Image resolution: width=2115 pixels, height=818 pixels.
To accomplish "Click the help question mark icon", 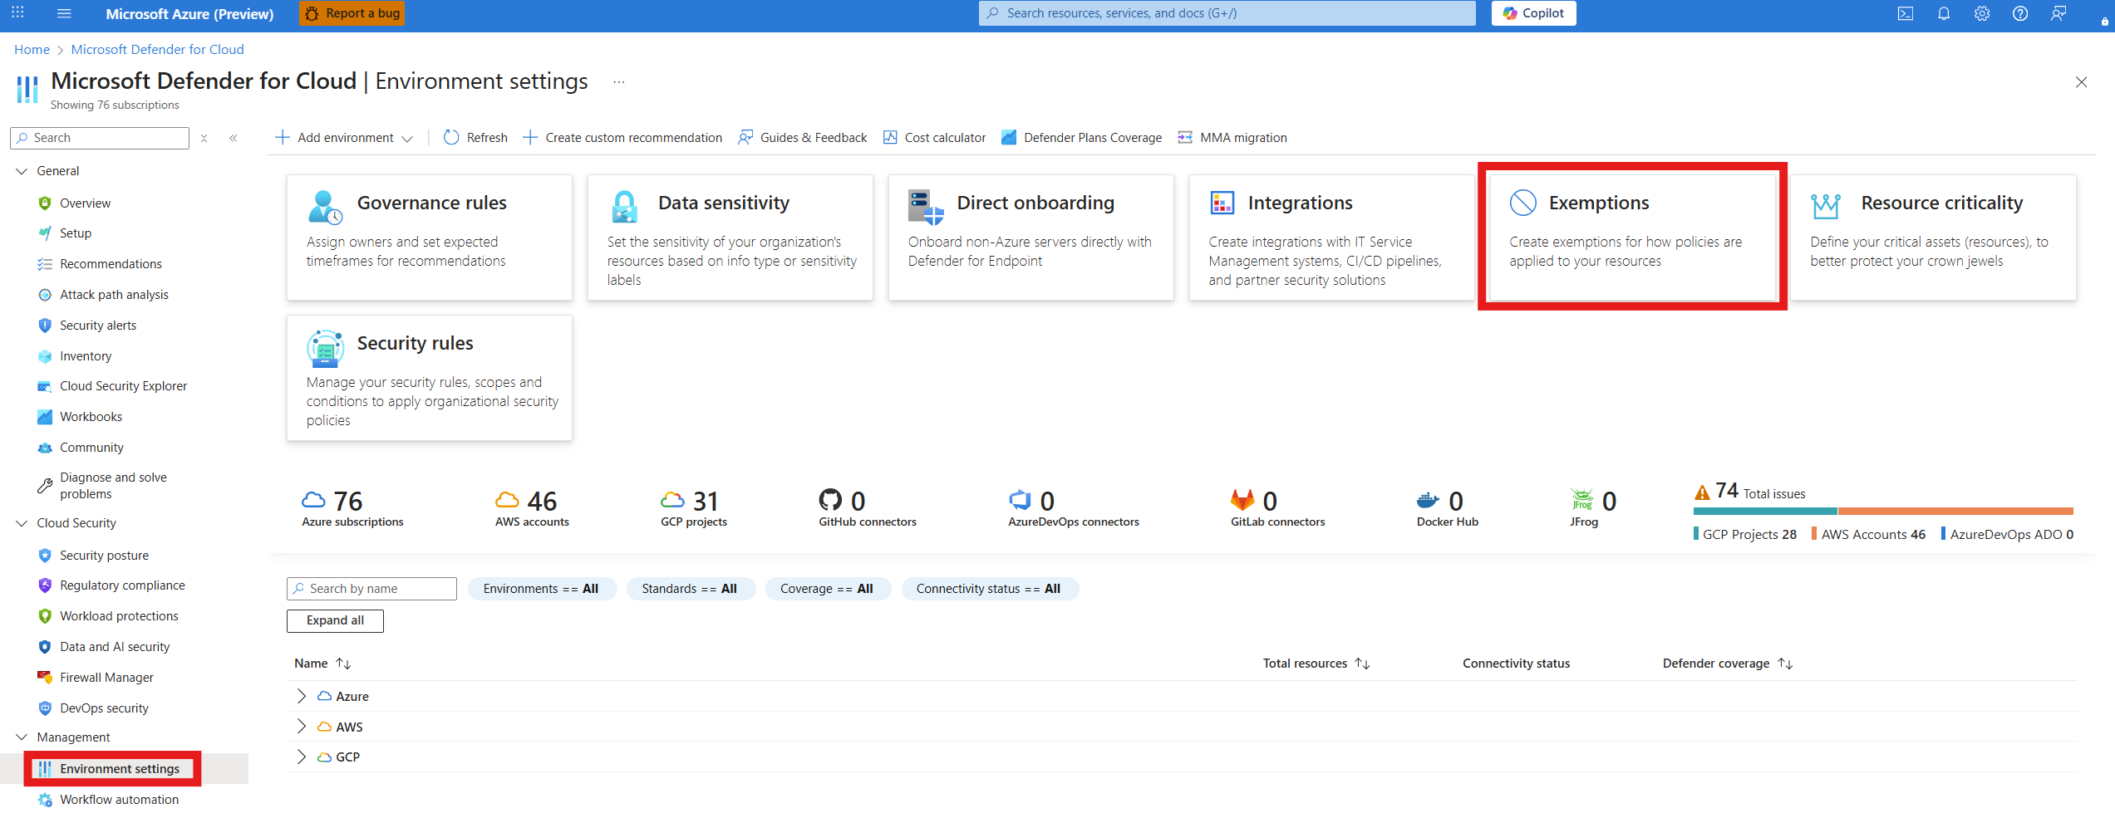I will [x=2020, y=13].
